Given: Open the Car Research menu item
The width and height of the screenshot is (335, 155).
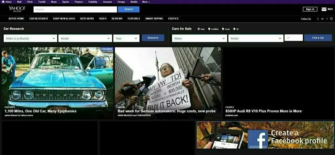Looking at the screenshot, I should 39,19.
